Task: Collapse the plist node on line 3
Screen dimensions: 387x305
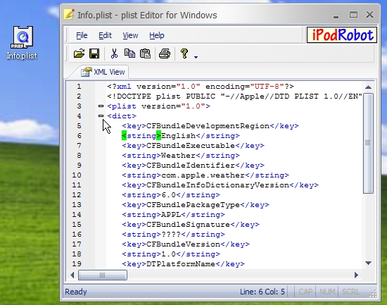Action: (x=101, y=106)
